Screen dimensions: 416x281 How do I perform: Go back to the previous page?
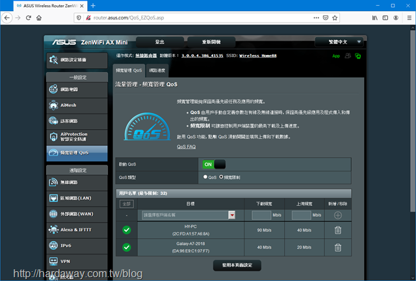(x=7, y=18)
